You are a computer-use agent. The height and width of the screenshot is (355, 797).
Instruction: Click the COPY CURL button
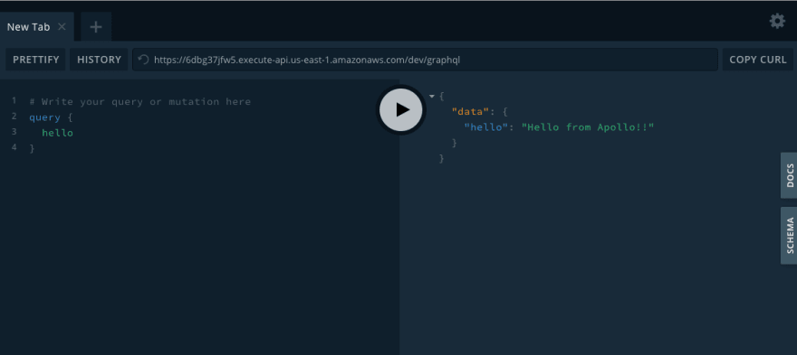(758, 60)
